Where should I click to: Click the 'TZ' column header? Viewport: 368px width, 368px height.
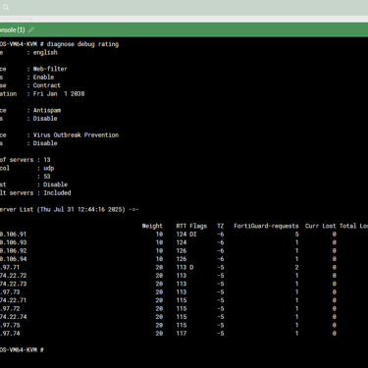point(221,226)
